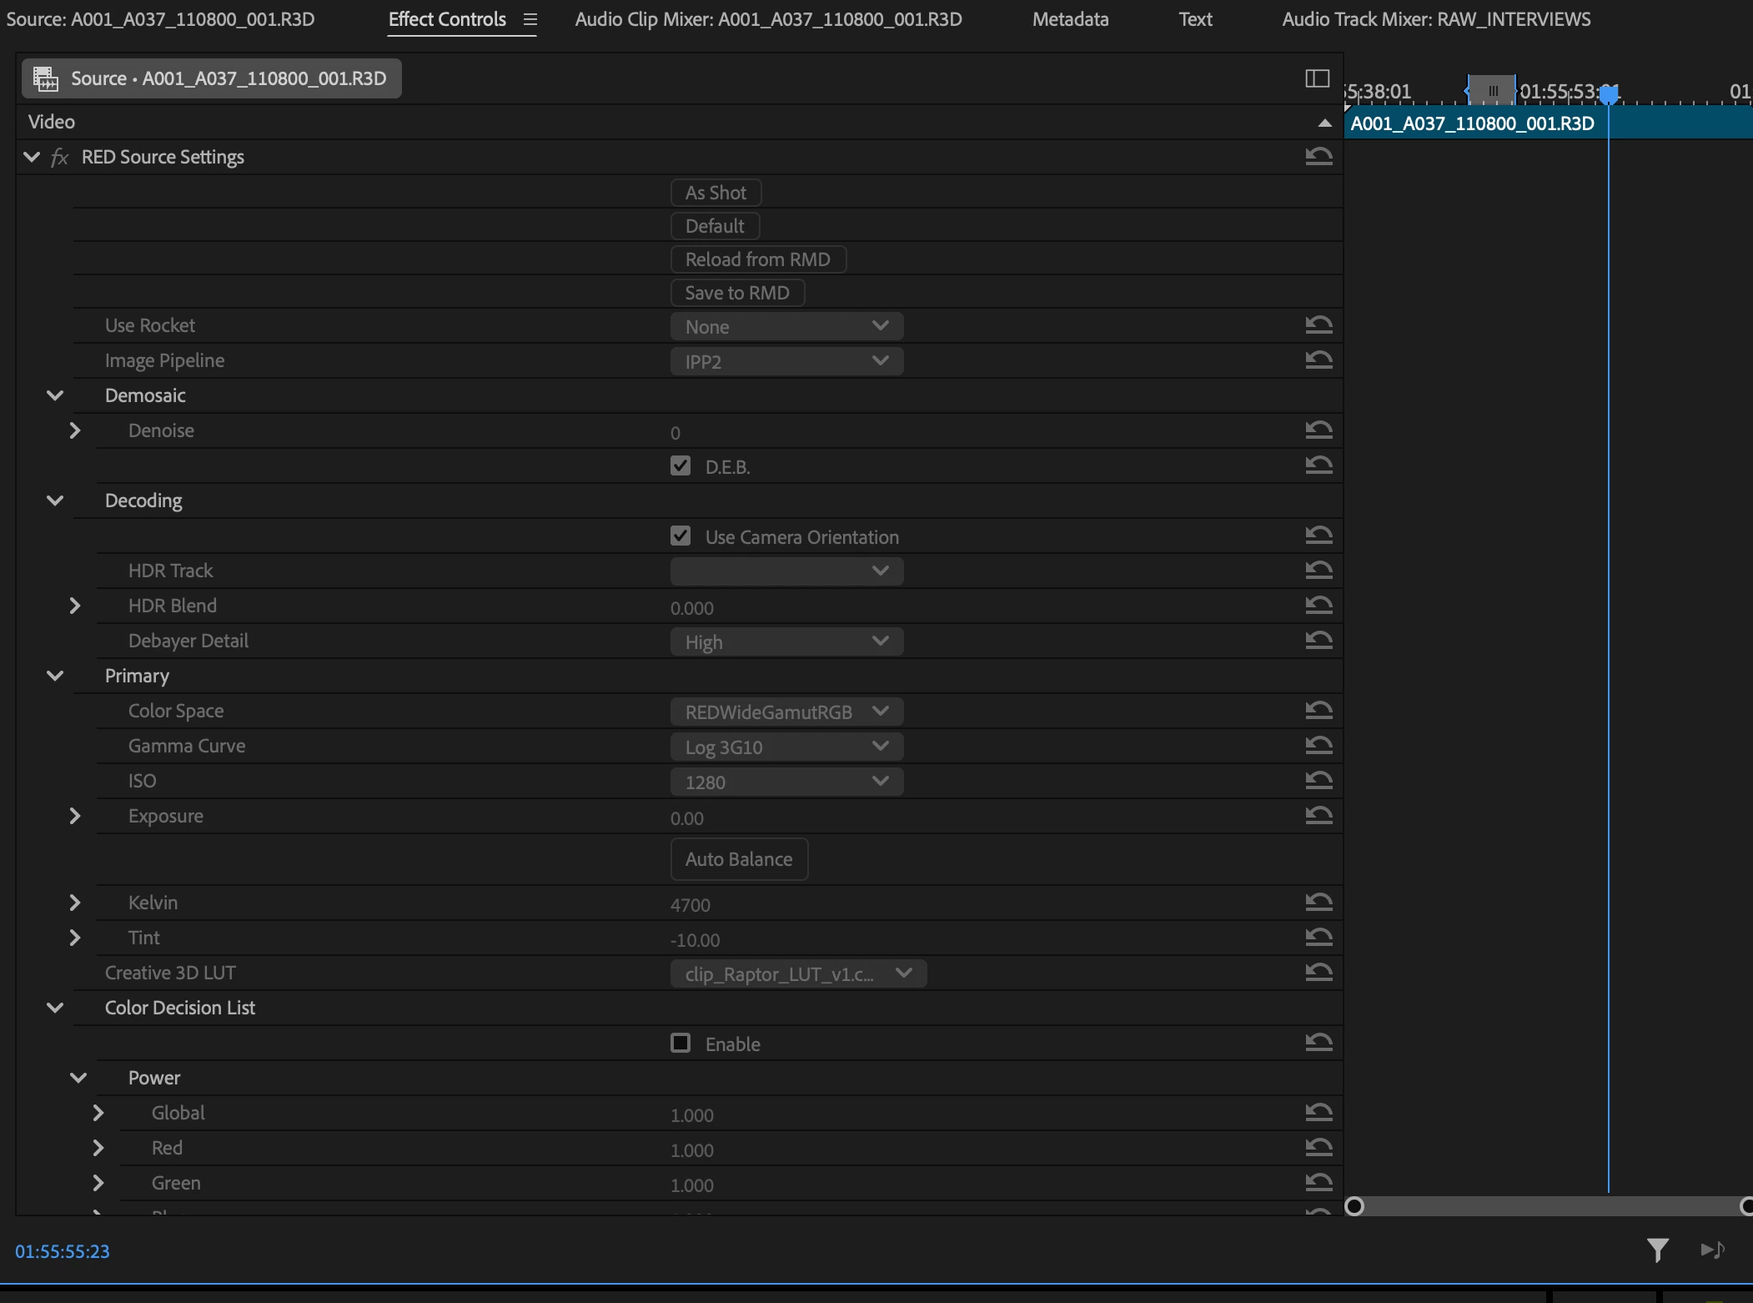The width and height of the screenshot is (1753, 1303).
Task: Open Effect Controls panel menu icon
Action: tap(530, 19)
